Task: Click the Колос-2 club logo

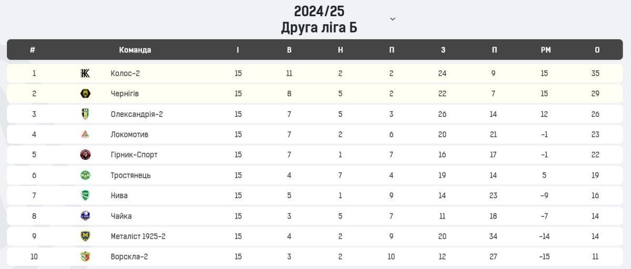Action: [85, 73]
